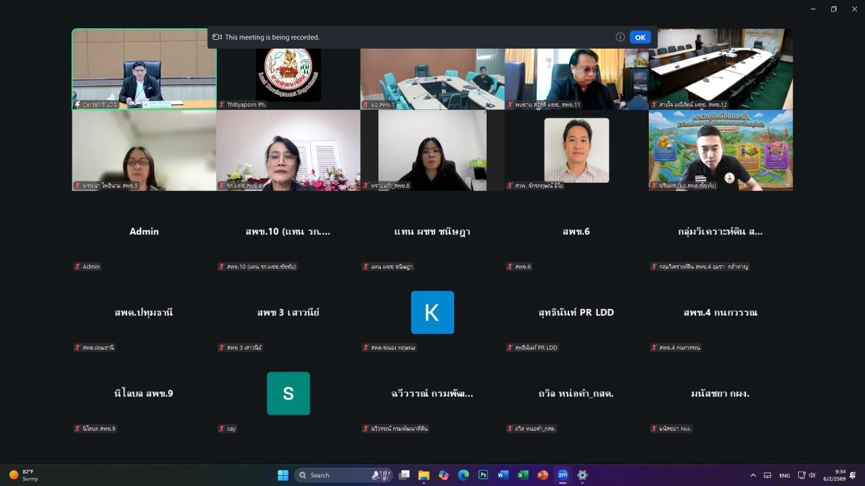The height and width of the screenshot is (486, 865).
Task: Open File Explorer from the taskbar
Action: (x=424, y=475)
